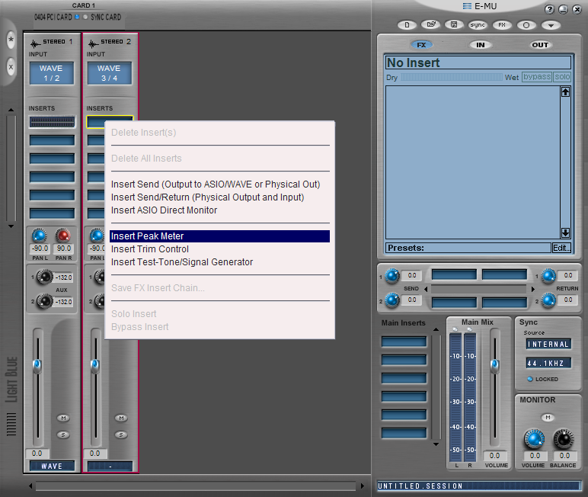Open the Stereo 1 WAVE 1/2 input selector

pos(51,73)
